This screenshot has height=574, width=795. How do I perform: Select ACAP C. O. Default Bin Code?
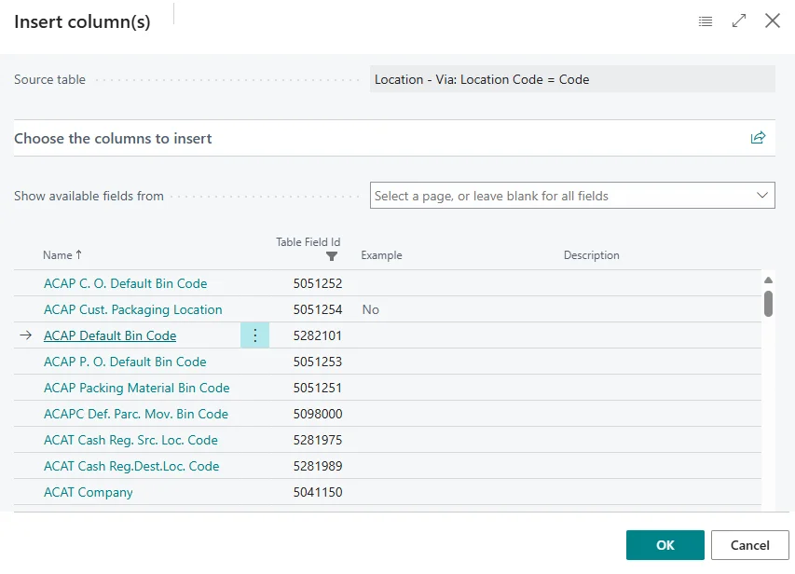pos(125,283)
